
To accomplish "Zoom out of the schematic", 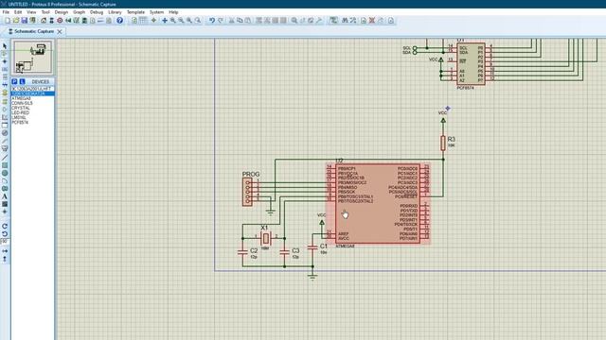I will pos(181,21).
